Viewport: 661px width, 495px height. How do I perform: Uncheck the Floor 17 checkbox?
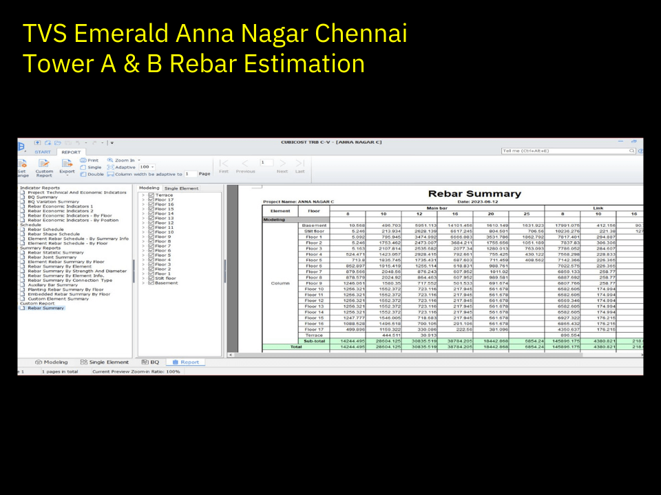[x=151, y=199]
